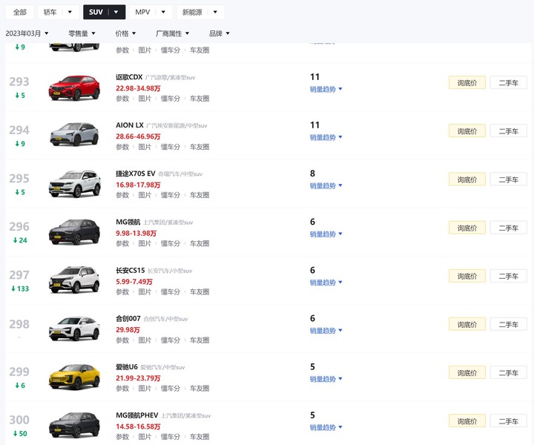This screenshot has width=534, height=445.
Task: Expand 销量趋势 for 爱驰U6
Action: pyautogui.click(x=326, y=379)
